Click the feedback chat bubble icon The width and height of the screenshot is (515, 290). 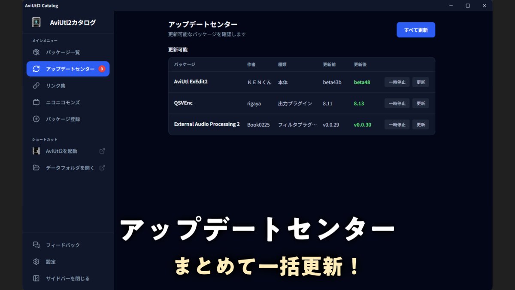point(36,245)
